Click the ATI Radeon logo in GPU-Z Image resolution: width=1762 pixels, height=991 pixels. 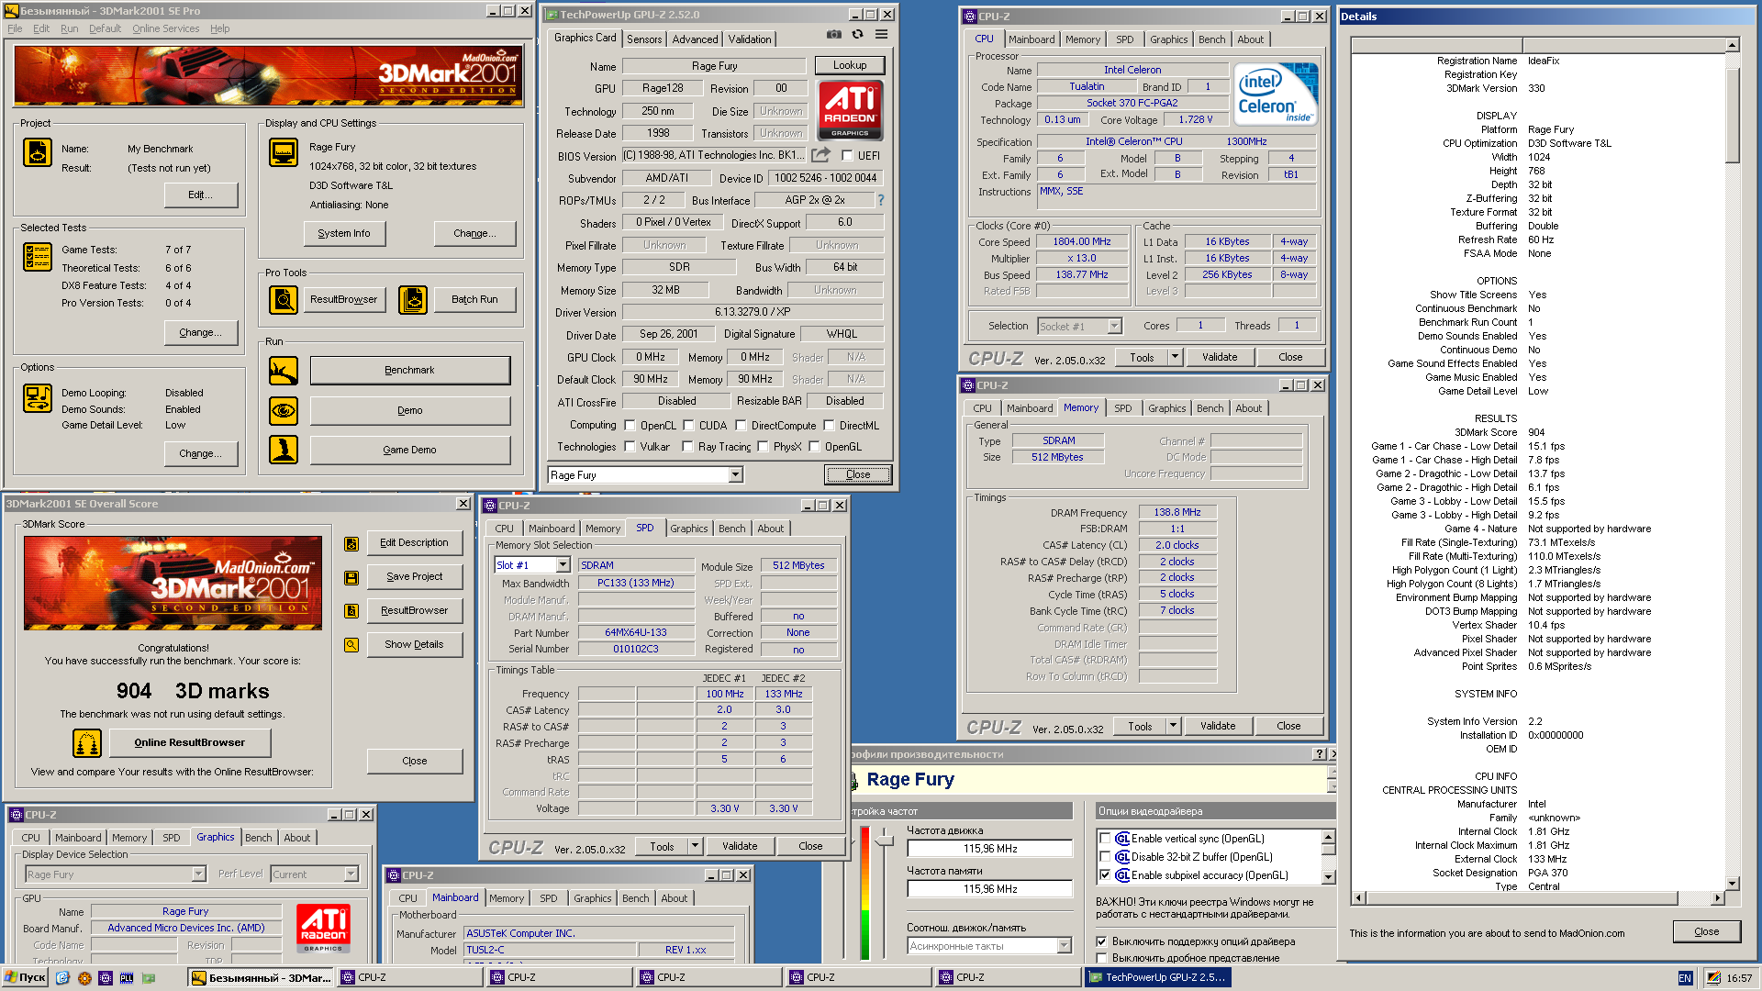850,110
